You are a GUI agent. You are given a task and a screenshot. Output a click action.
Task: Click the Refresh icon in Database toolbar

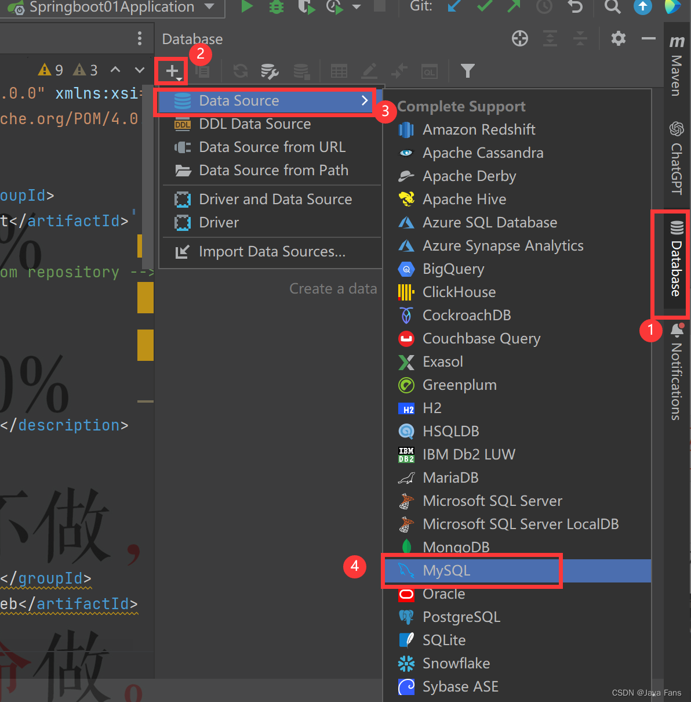[x=241, y=71]
